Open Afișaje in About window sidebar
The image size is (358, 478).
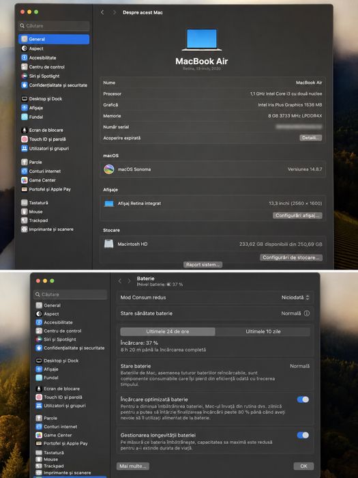click(32, 108)
